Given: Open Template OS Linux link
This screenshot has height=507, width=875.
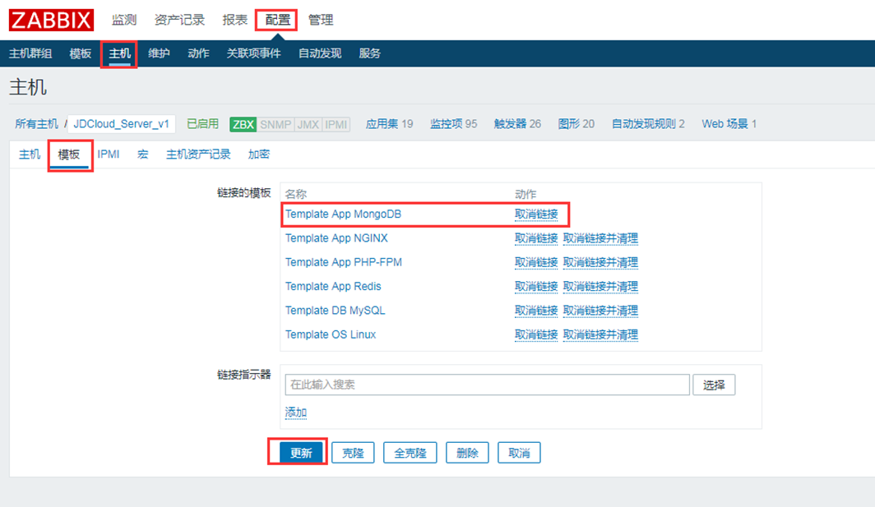Looking at the screenshot, I should click(331, 334).
